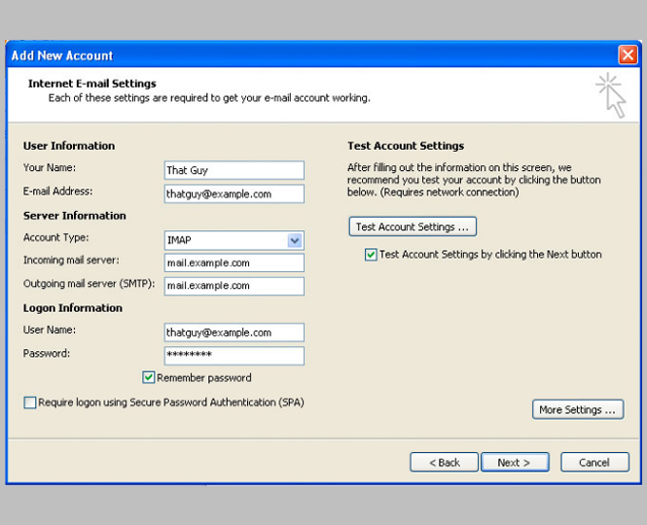This screenshot has width=647, height=525.
Task: Click the Add New Account title bar
Action: click(x=292, y=55)
